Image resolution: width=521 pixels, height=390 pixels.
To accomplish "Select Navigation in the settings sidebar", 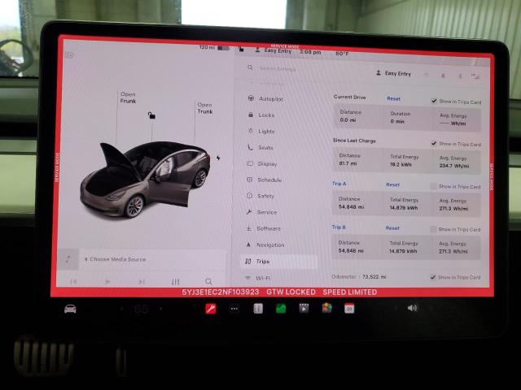I will tap(269, 245).
